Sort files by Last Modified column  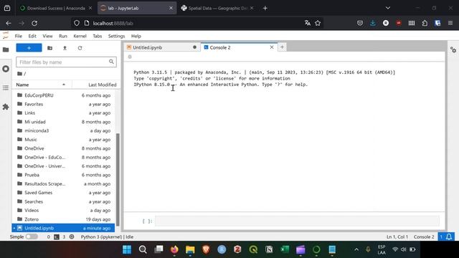[x=96, y=85]
